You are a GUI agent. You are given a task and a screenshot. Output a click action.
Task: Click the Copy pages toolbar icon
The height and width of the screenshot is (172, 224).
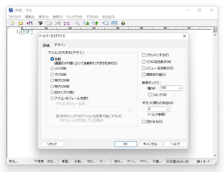pos(49,23)
